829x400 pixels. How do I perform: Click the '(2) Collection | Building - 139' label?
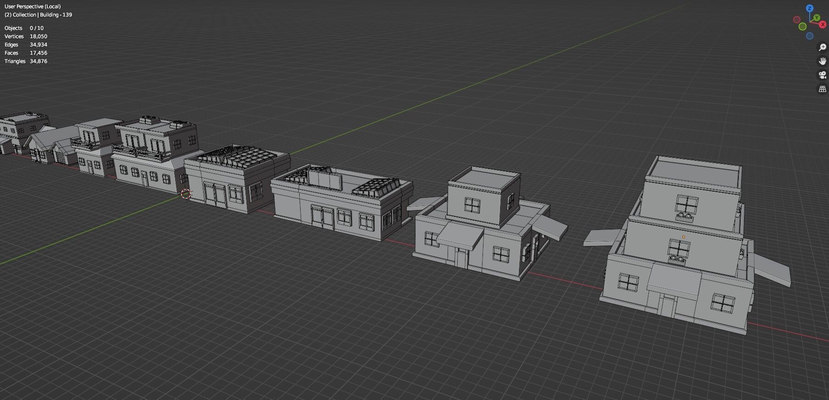click(38, 15)
